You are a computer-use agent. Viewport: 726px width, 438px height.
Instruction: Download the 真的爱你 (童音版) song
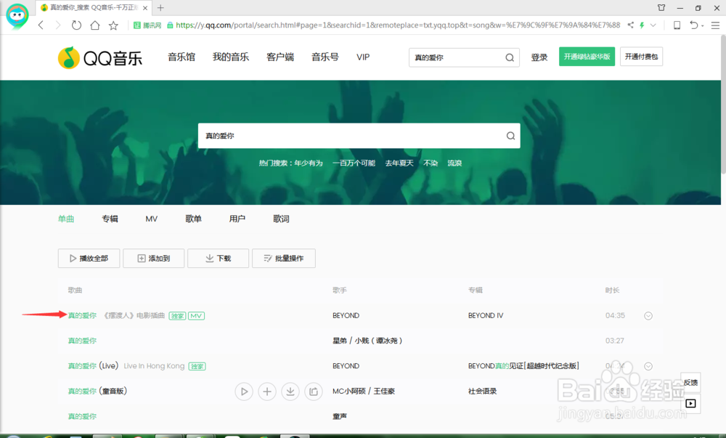pos(290,392)
